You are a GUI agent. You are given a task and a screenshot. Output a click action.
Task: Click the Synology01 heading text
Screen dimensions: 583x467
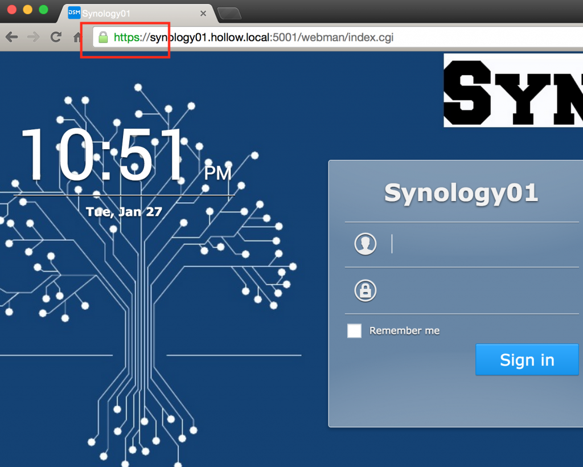pos(461,194)
